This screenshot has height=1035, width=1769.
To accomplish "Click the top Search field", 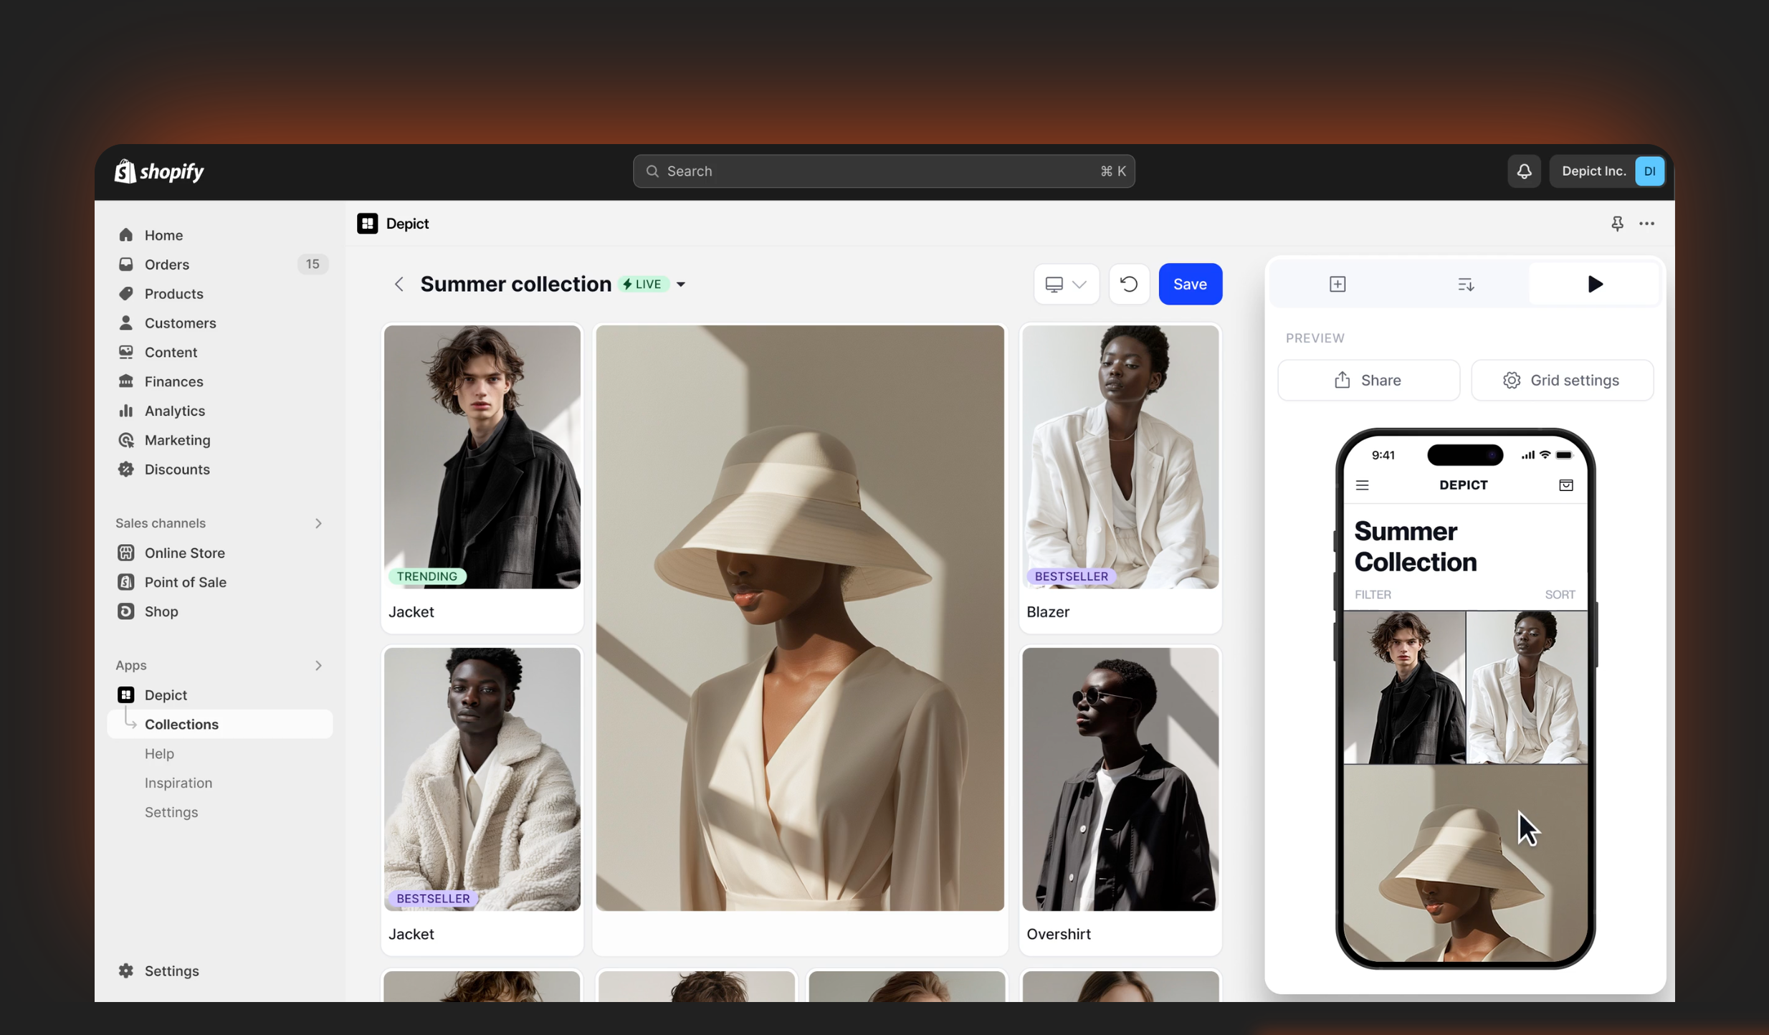I will click(883, 171).
